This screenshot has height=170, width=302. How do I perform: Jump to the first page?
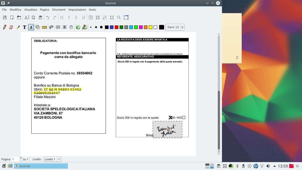62,18
